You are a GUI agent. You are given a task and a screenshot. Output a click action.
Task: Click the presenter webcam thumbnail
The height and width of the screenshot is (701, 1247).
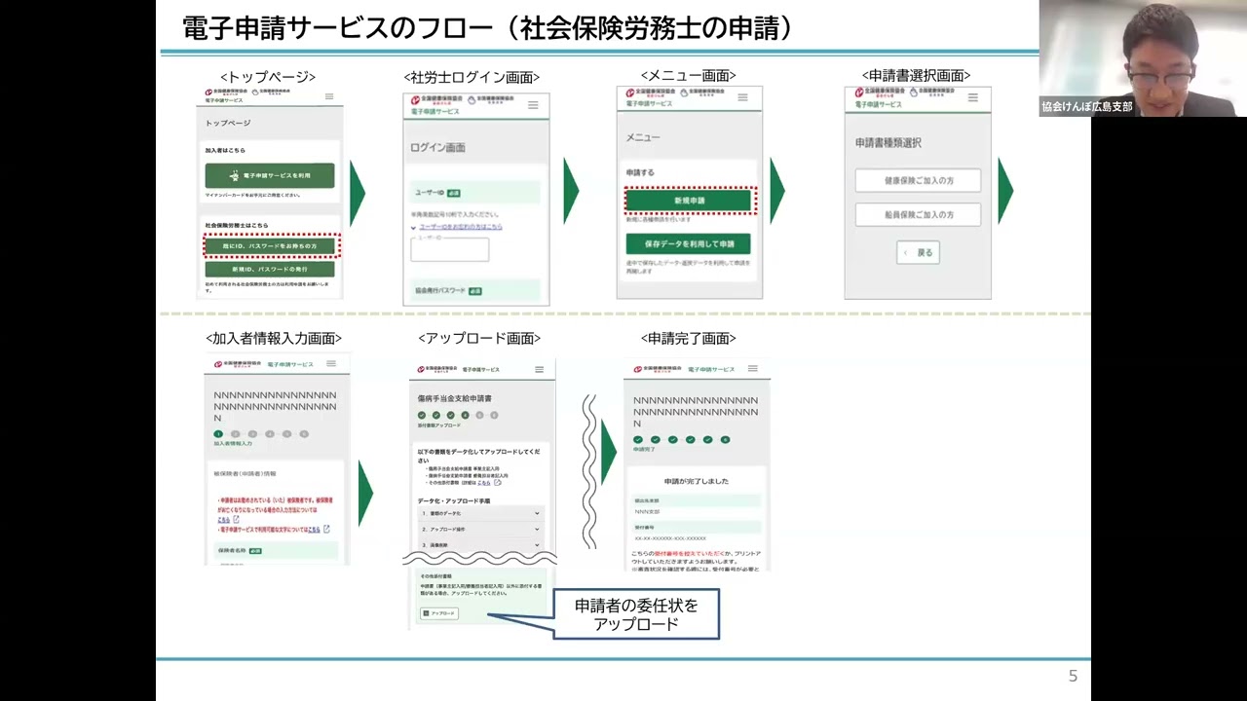point(1143,58)
